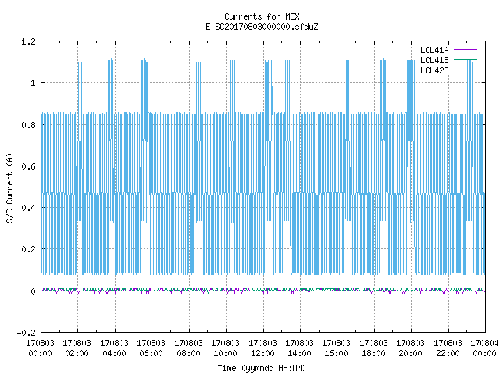Click the x-axis tick 170803 06:00
The image size is (500, 375).
click(x=151, y=348)
